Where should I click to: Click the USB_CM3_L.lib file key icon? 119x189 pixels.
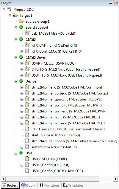(x=27, y=158)
